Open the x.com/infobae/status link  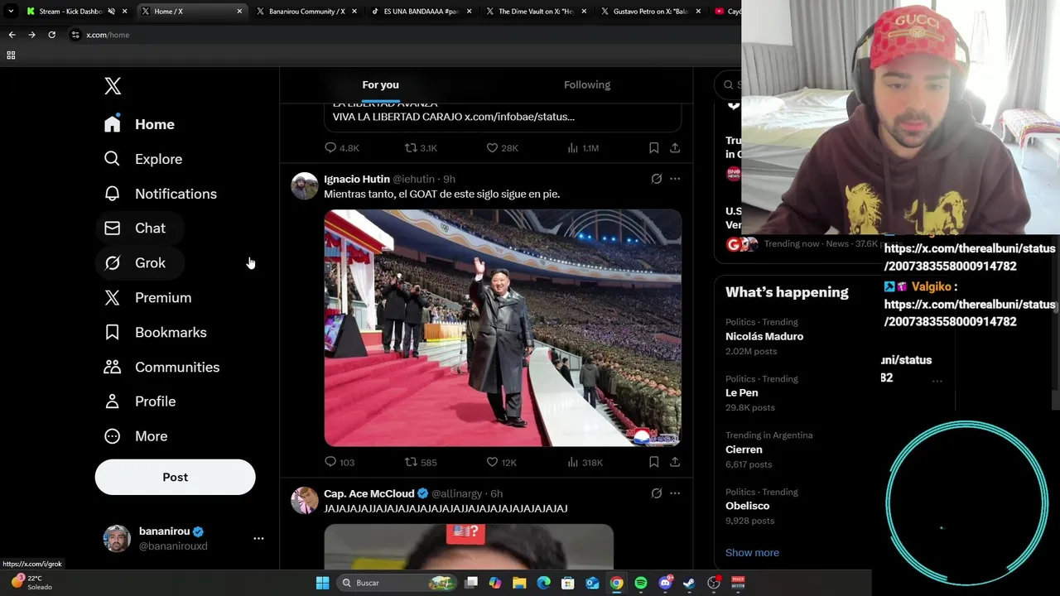[519, 117]
